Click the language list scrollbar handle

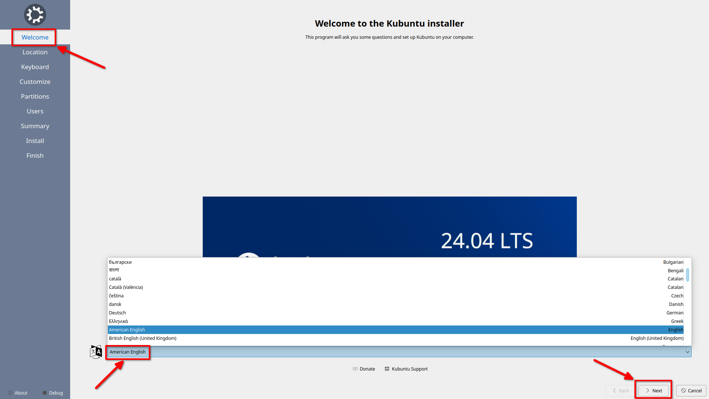(x=688, y=274)
